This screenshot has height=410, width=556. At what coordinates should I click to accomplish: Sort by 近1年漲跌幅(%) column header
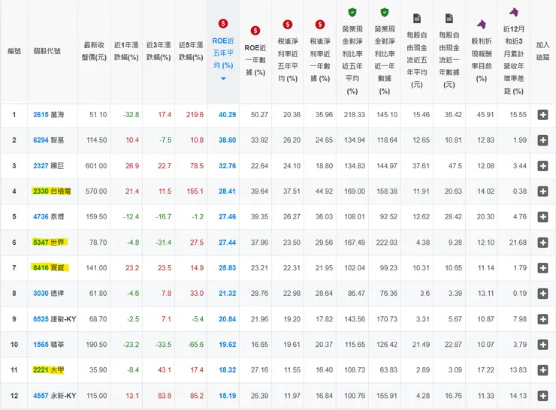click(126, 51)
